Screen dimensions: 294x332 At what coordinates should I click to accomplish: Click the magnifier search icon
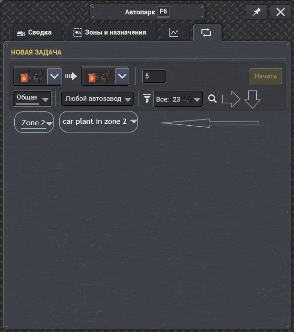[x=212, y=99]
